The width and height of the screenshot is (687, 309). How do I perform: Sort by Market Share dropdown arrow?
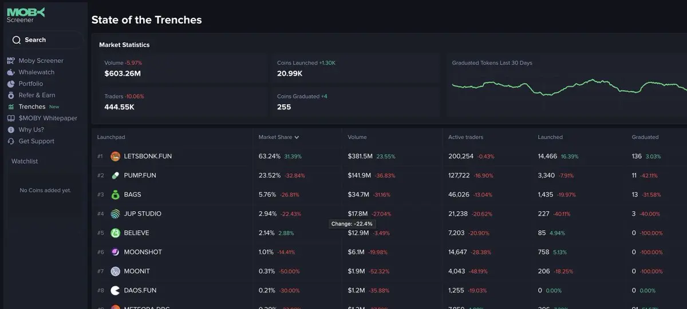point(297,137)
